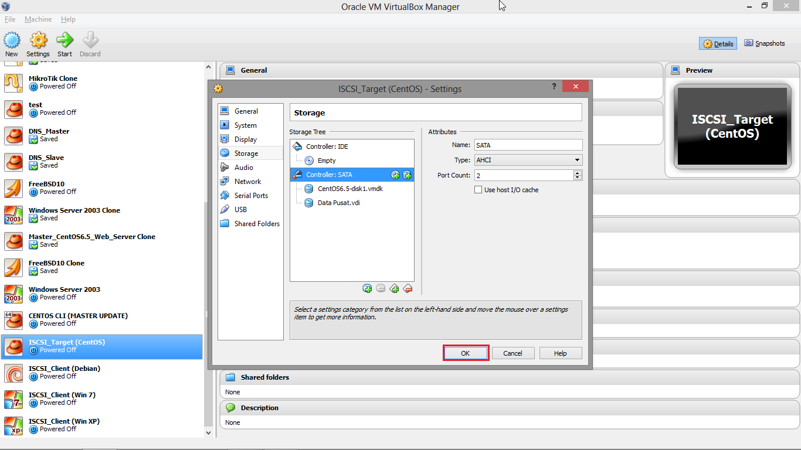Click the settings dialog help question mark
Viewport: 801px width, 450px height.
point(554,86)
